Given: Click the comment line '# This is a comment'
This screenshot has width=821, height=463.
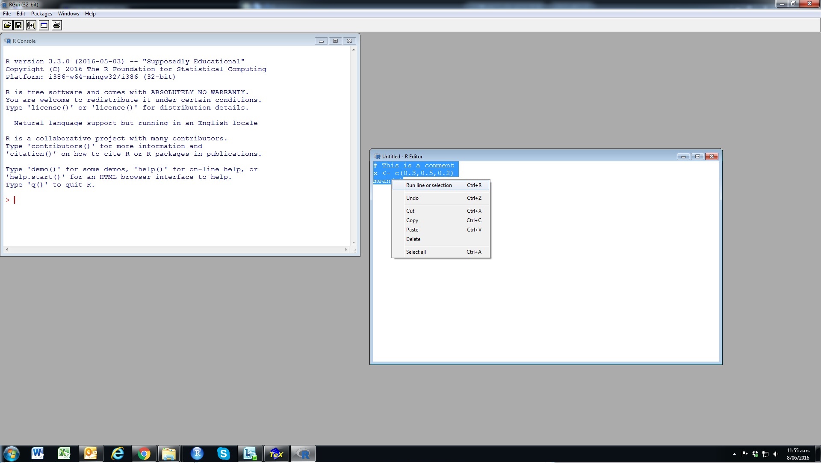Looking at the screenshot, I should point(414,166).
